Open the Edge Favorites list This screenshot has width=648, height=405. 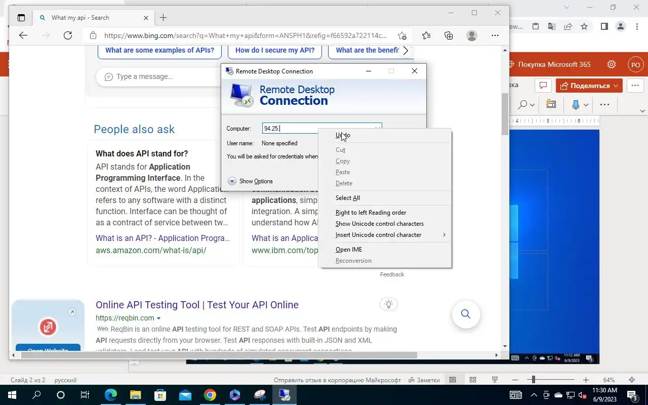click(x=426, y=35)
